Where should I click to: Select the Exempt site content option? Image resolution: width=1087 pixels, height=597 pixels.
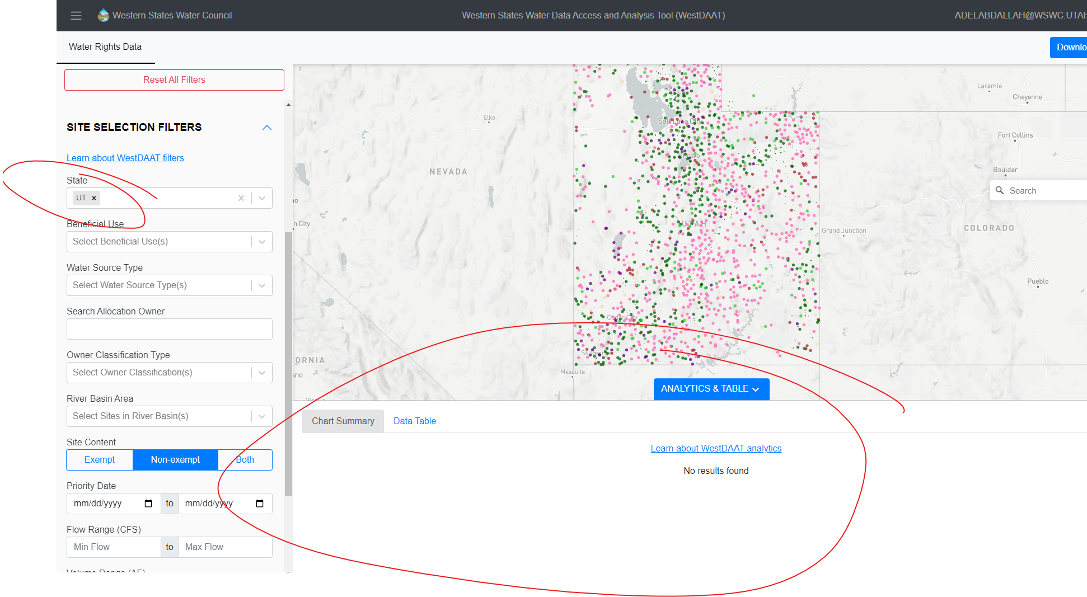click(99, 459)
